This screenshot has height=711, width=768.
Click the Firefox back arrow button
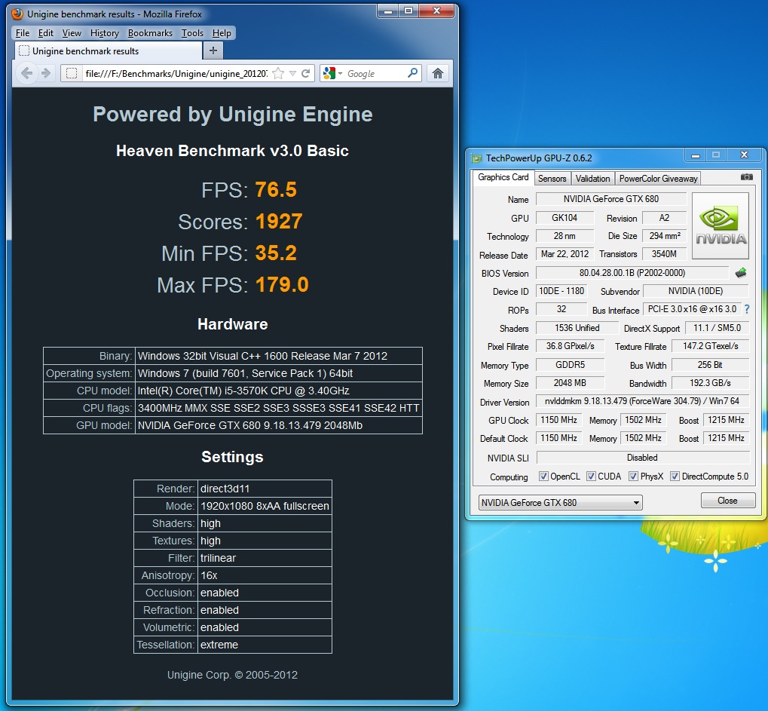pyautogui.click(x=27, y=73)
